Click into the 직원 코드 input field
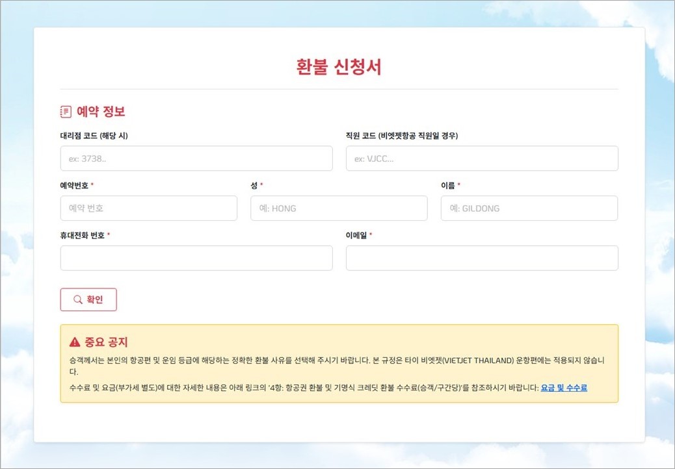 coord(481,158)
